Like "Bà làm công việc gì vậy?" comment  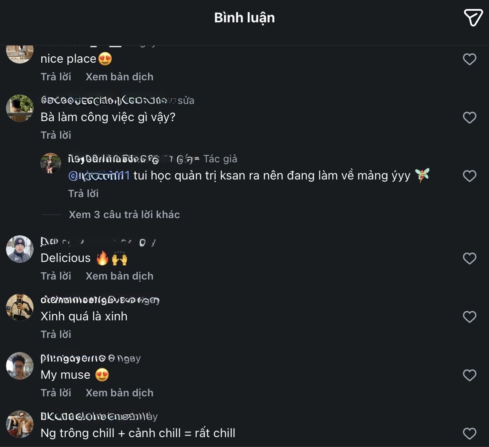point(469,118)
